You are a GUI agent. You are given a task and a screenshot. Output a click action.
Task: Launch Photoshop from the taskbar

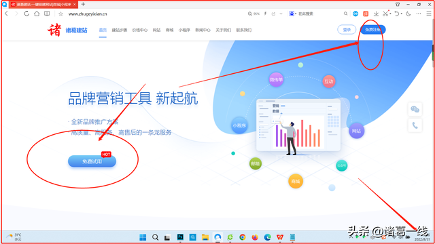click(x=180, y=237)
